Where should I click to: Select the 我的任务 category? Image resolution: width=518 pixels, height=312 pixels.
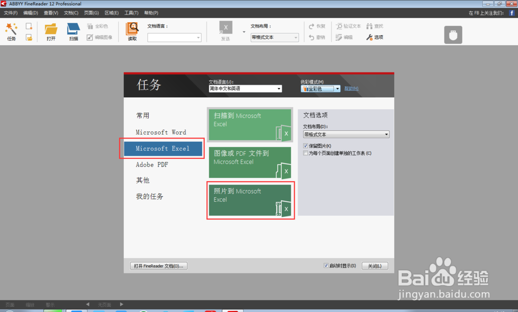pyautogui.click(x=150, y=197)
